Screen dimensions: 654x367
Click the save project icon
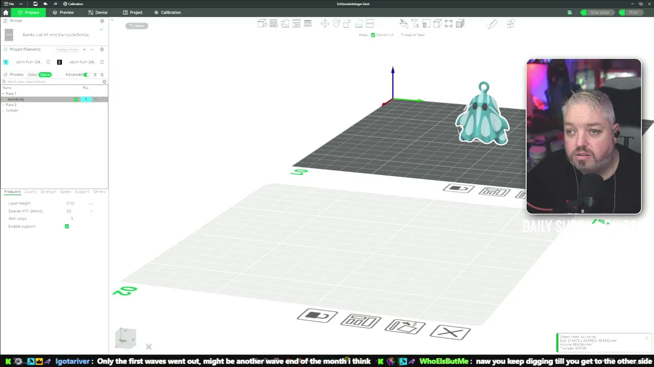coord(35,4)
